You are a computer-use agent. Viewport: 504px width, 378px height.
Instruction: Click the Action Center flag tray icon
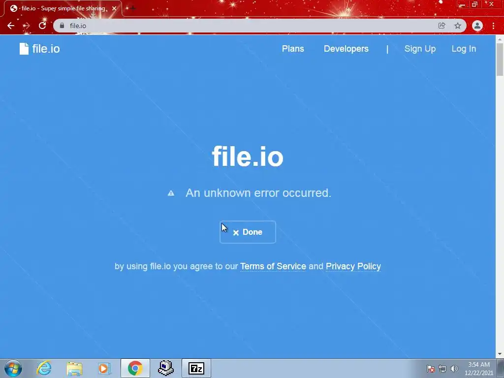pos(431,369)
